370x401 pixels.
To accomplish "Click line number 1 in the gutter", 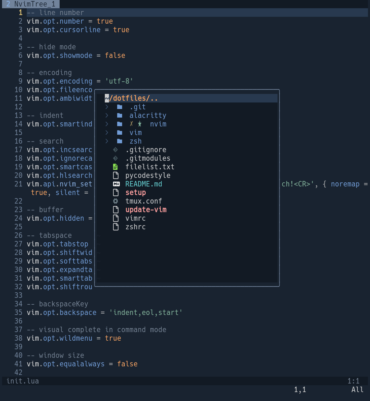I will tap(21, 13).
